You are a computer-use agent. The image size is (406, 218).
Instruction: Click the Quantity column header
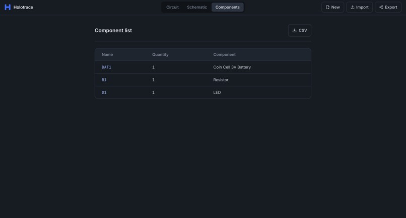click(160, 54)
